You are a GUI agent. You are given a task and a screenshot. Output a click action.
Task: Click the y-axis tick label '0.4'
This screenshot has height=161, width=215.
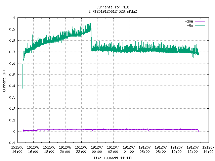[x=12, y=86]
